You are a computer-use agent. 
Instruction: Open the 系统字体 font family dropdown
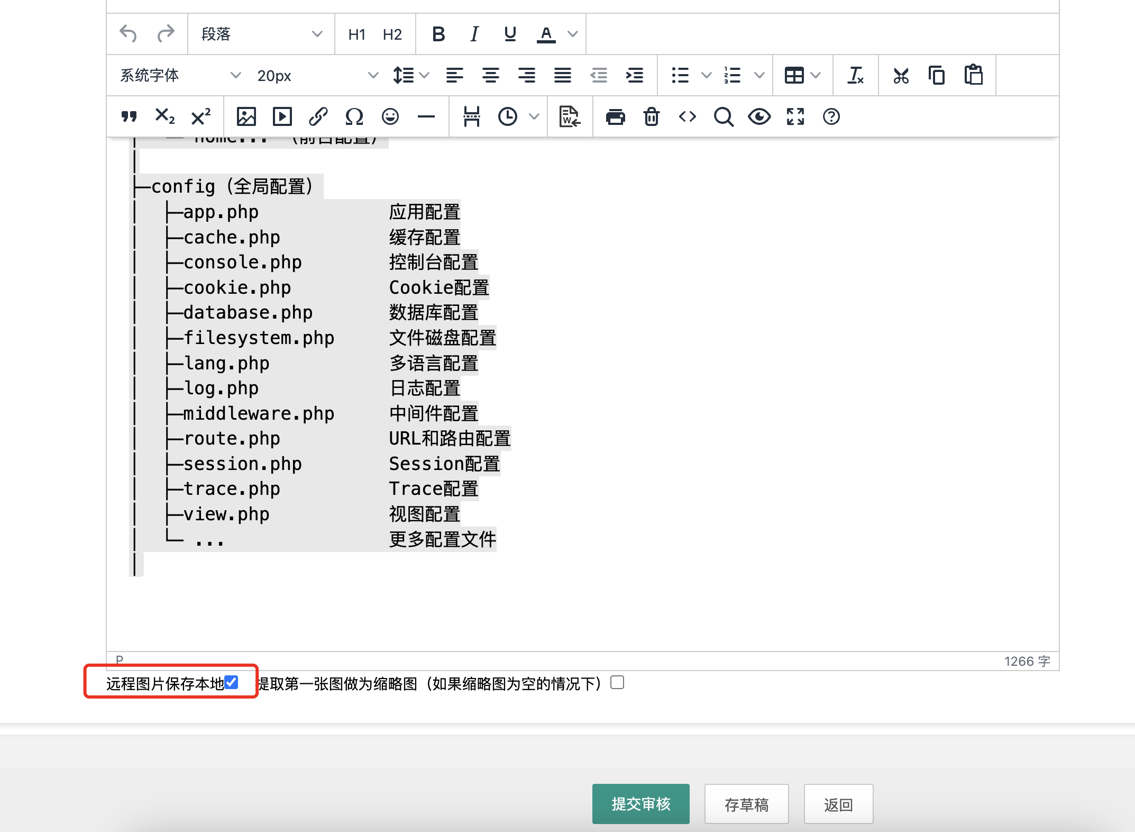tap(180, 76)
